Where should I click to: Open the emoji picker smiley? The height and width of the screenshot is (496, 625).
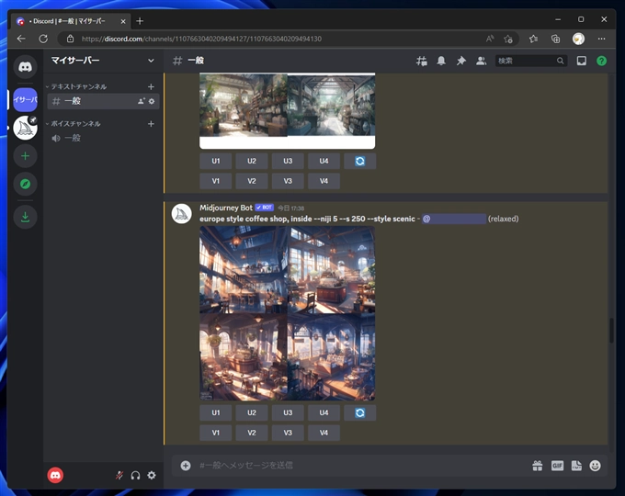595,466
